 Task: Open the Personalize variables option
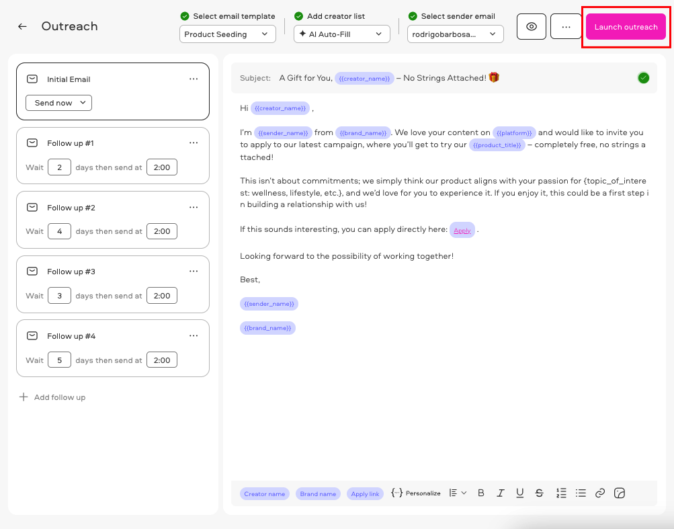pos(416,493)
